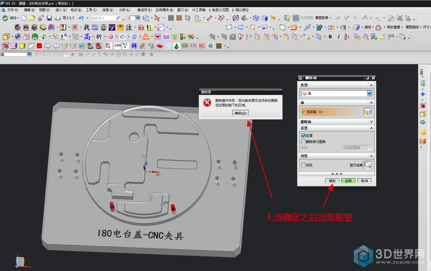Image resolution: width=431 pixels, height=271 pixels.
Task: Click the 显示结果 magnifier button
Action: [368, 165]
